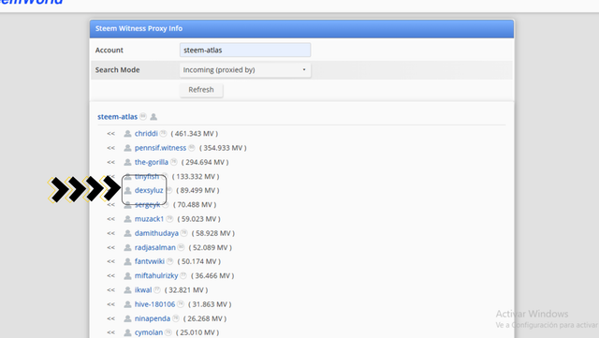Viewport: 599px width, 338px height.
Task: Open damithudaya account link
Action: click(x=156, y=233)
